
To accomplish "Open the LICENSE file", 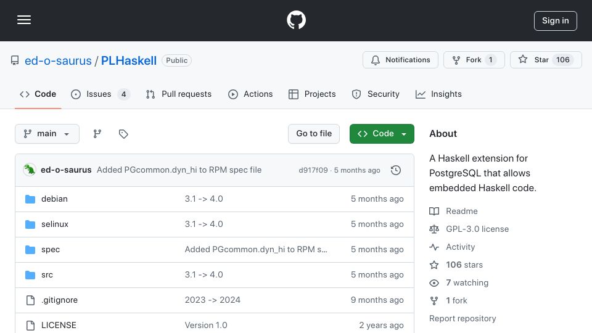I will tap(59, 326).
